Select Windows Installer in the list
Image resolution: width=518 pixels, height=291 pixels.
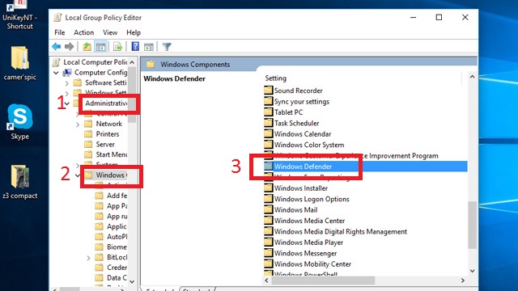(x=301, y=188)
